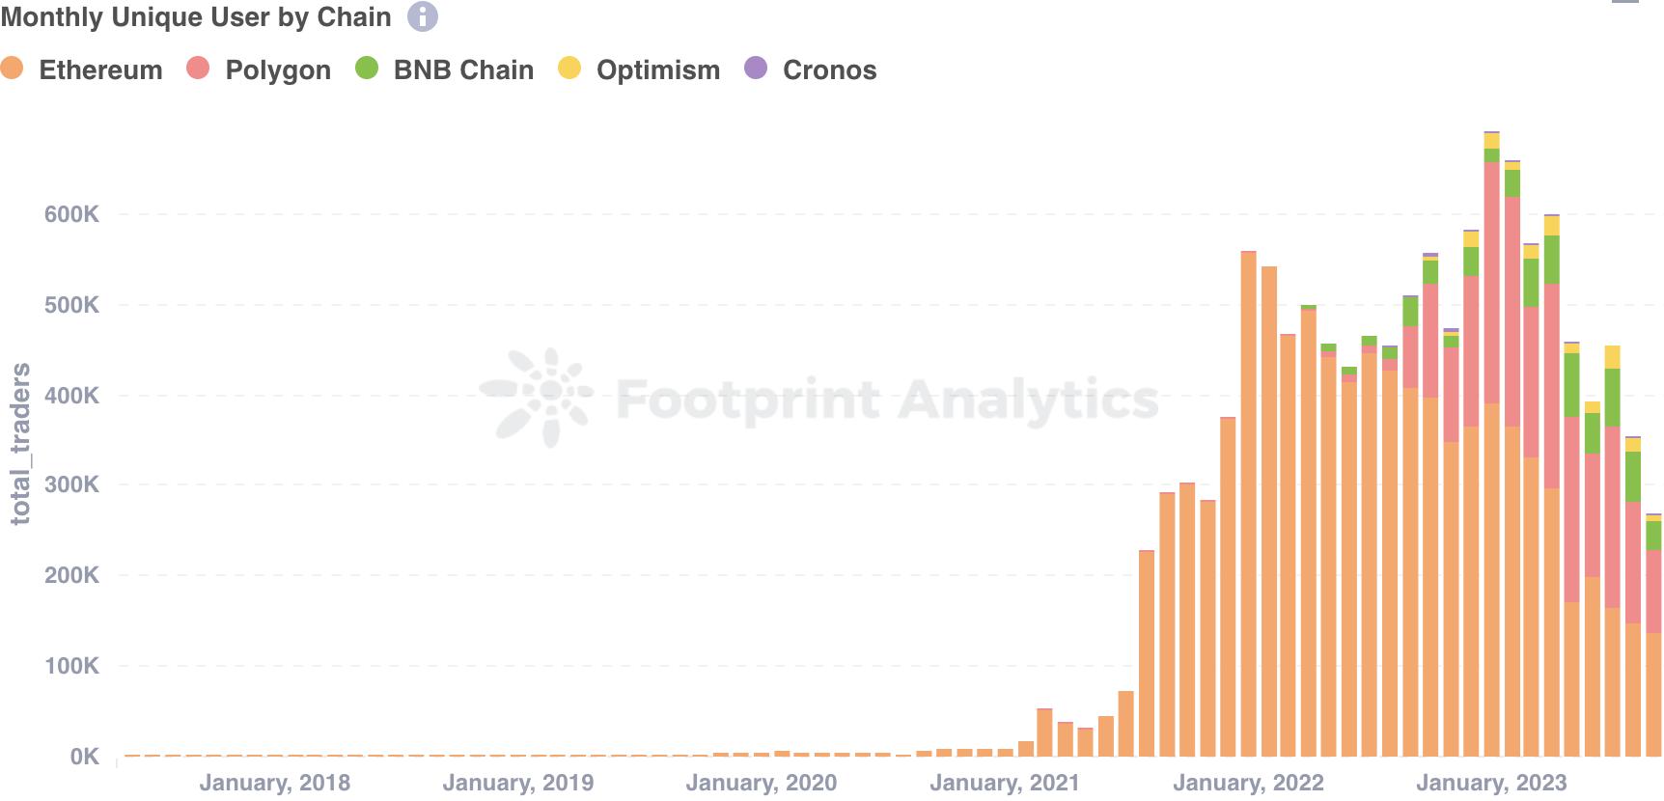
Task: Click the Polygon legend label
Action: coord(278,70)
